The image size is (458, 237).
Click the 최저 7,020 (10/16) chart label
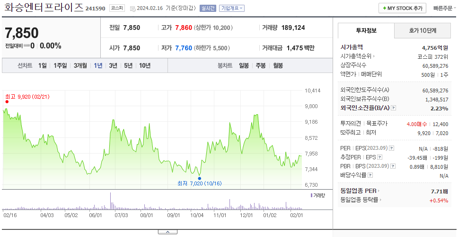[x=200, y=183]
